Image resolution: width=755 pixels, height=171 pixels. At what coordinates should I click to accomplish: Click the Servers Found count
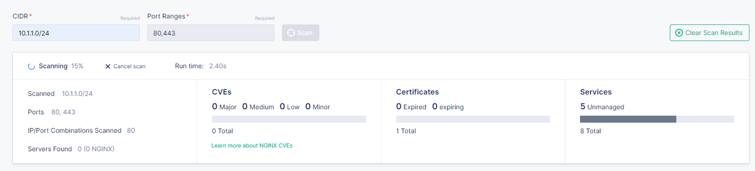point(96,149)
